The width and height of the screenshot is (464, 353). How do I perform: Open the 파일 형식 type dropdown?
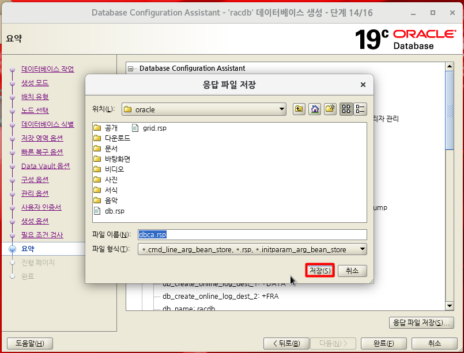tap(252, 249)
